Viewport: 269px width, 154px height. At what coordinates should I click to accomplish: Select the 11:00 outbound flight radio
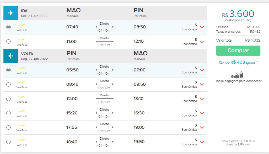8,41
